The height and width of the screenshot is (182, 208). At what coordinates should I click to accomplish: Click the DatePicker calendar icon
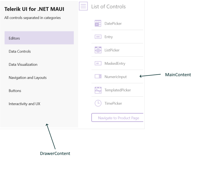(98, 23)
